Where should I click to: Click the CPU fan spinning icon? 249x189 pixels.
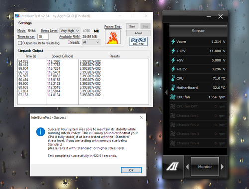tap(173, 97)
